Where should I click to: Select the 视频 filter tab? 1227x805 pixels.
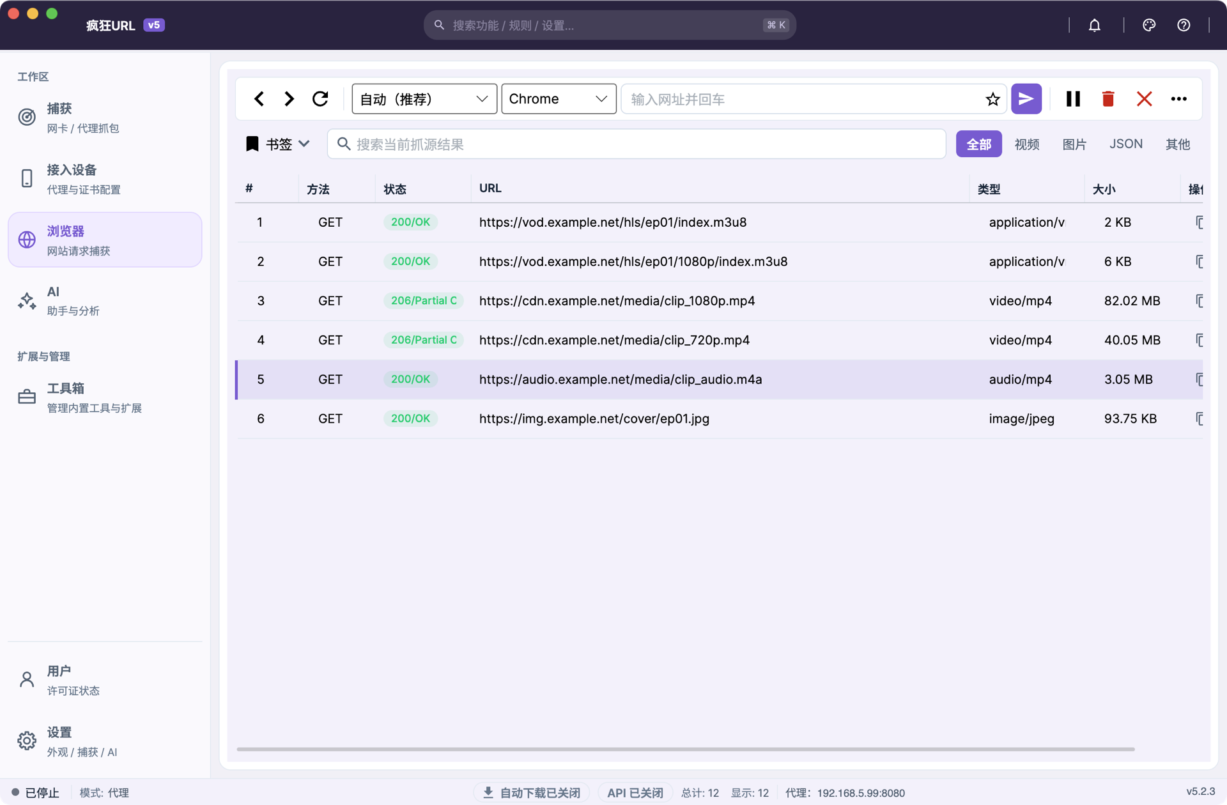[1027, 144]
